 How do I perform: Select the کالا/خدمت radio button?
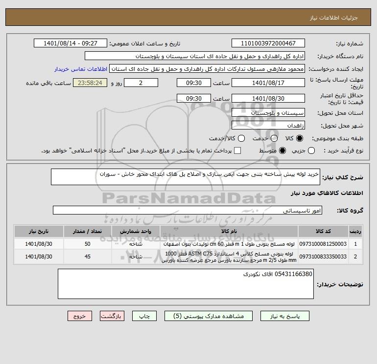(x=241, y=138)
